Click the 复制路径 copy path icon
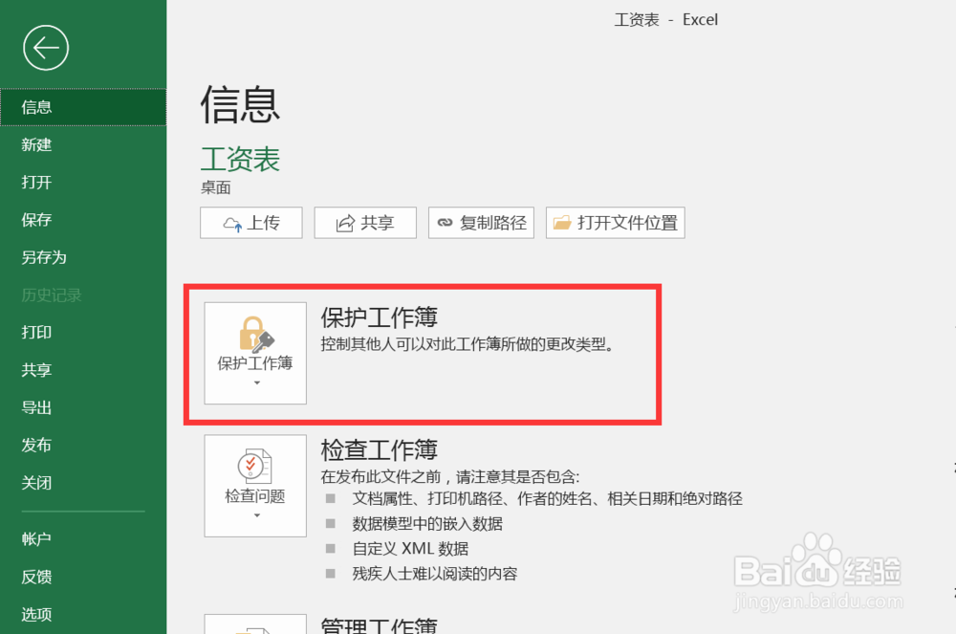This screenshot has height=634, width=956. (x=481, y=223)
